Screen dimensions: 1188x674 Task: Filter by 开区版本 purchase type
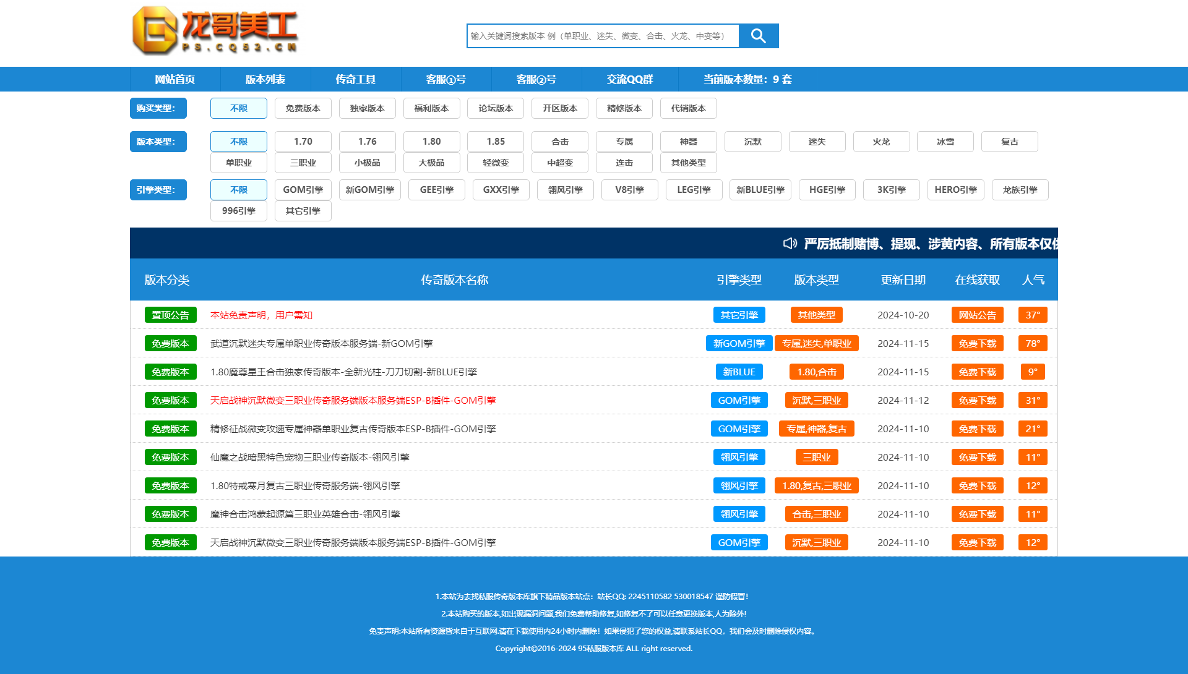click(x=560, y=108)
